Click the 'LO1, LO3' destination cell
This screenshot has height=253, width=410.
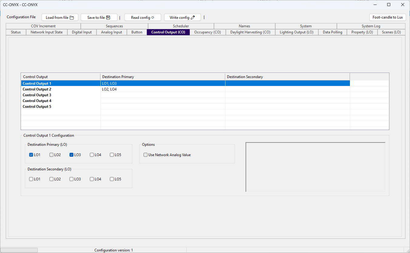click(163, 83)
